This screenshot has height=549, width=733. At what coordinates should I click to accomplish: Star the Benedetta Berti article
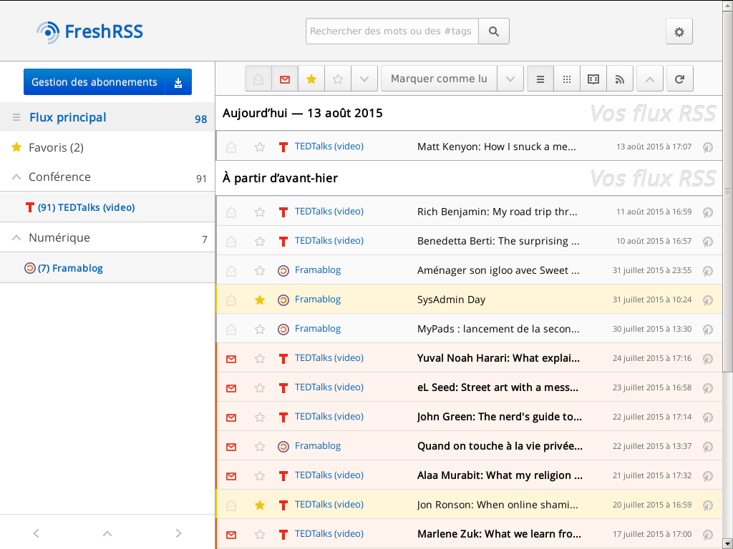260,242
